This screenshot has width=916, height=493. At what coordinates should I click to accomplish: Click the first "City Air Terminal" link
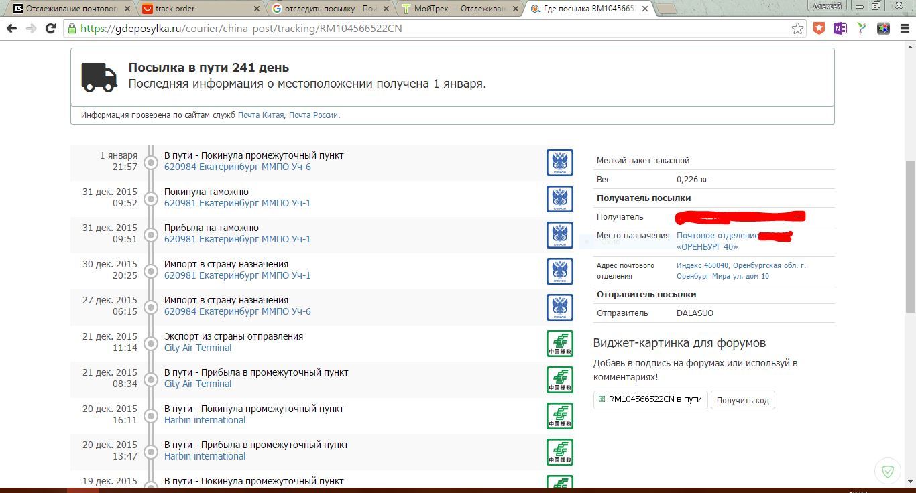[198, 348]
